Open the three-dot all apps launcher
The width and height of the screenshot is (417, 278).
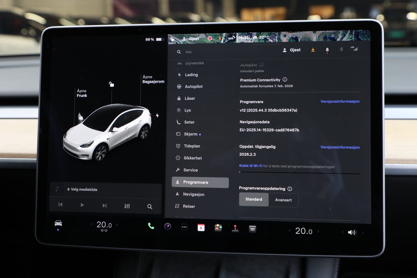pyautogui.click(x=184, y=227)
